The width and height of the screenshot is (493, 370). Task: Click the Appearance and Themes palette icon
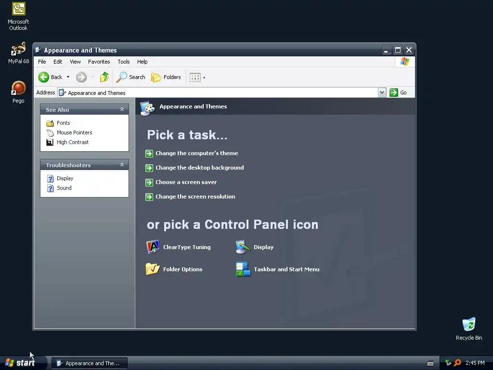coord(147,108)
